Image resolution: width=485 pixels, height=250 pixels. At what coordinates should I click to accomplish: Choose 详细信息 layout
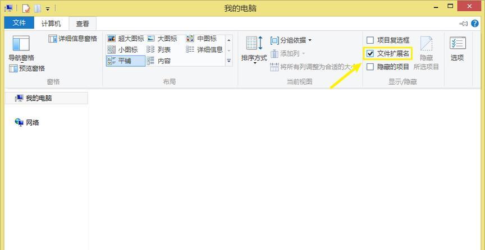coord(204,50)
